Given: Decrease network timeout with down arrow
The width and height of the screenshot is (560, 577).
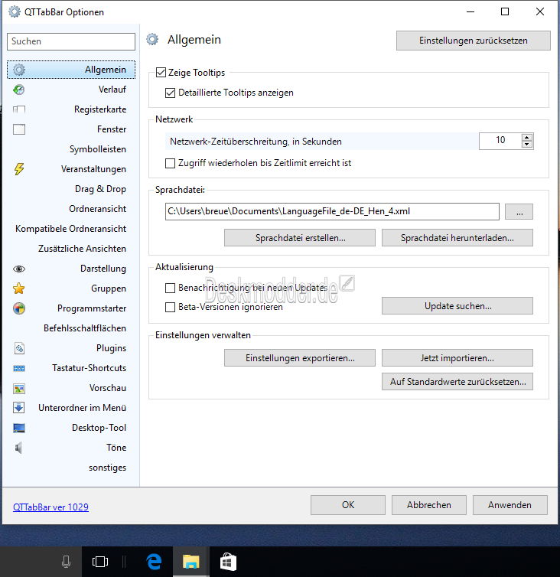Looking at the screenshot, I should (x=526, y=145).
